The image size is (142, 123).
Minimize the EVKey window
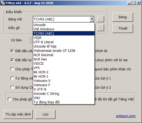coord(129,3)
